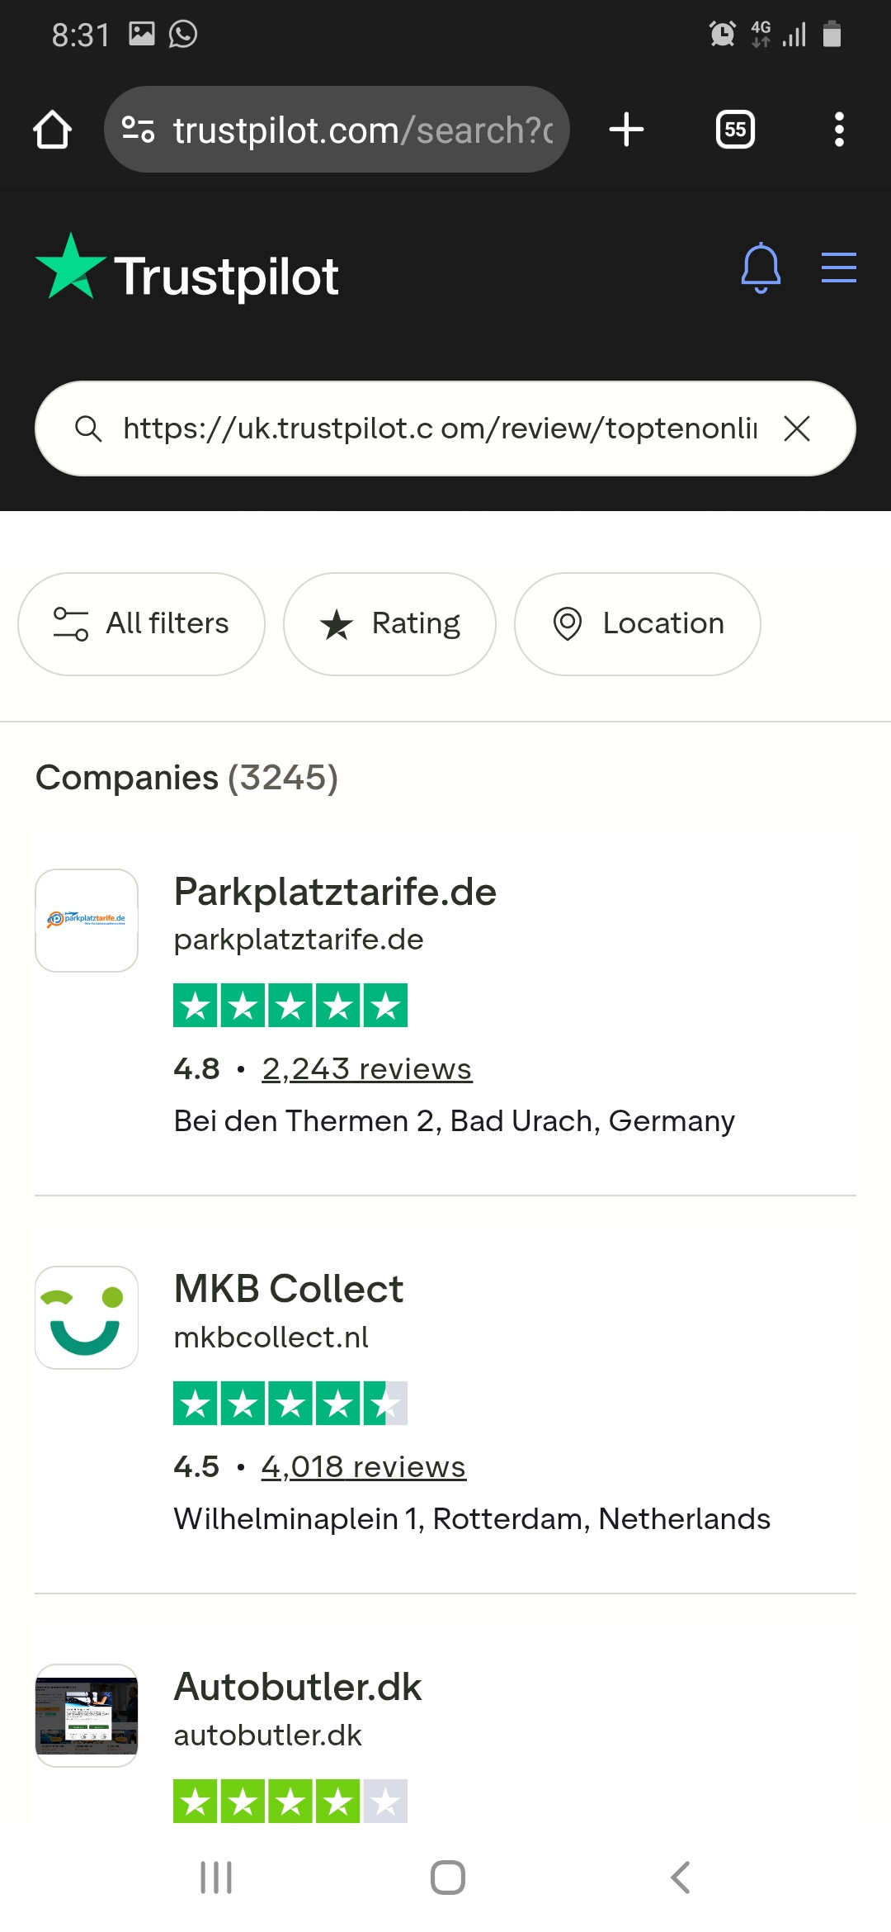Viewport: 891px width, 1932px height.
Task: Open the Parkplatztarife.de company listing
Action: point(335,893)
